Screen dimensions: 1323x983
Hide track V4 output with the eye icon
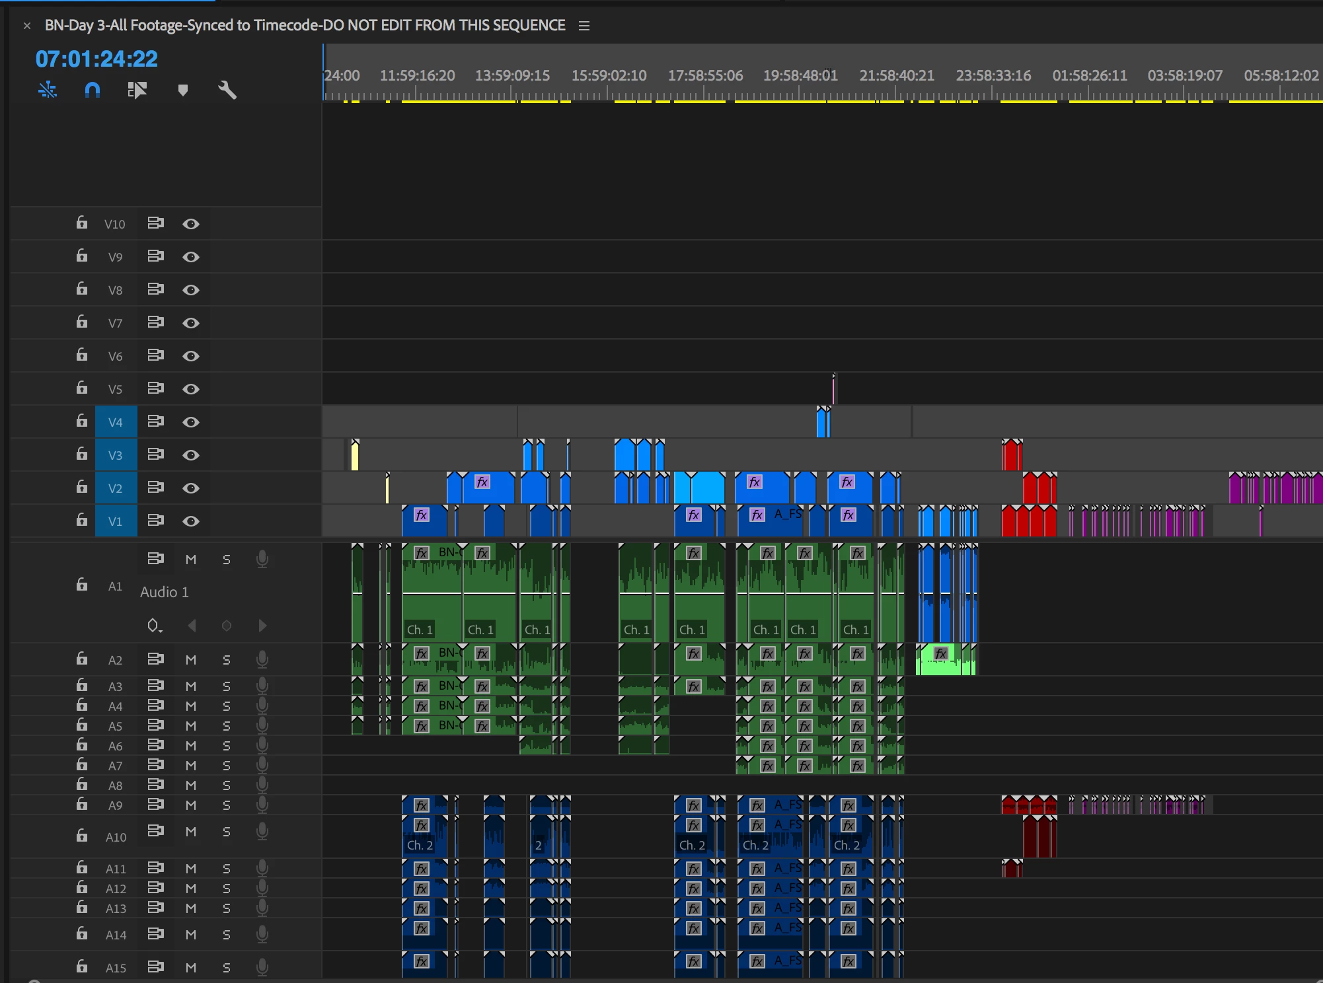coord(191,421)
